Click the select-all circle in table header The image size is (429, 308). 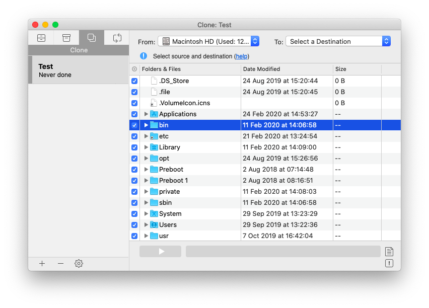[x=134, y=69]
